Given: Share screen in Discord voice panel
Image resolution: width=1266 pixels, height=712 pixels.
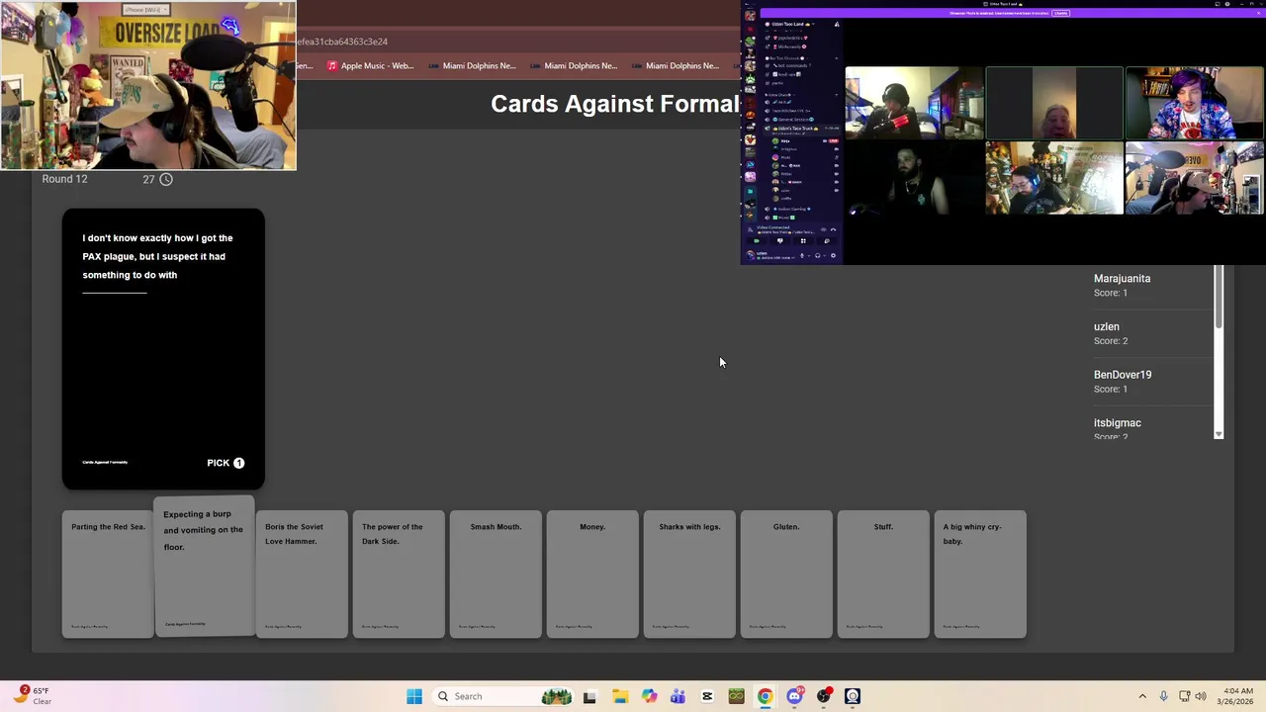Looking at the screenshot, I should (780, 241).
